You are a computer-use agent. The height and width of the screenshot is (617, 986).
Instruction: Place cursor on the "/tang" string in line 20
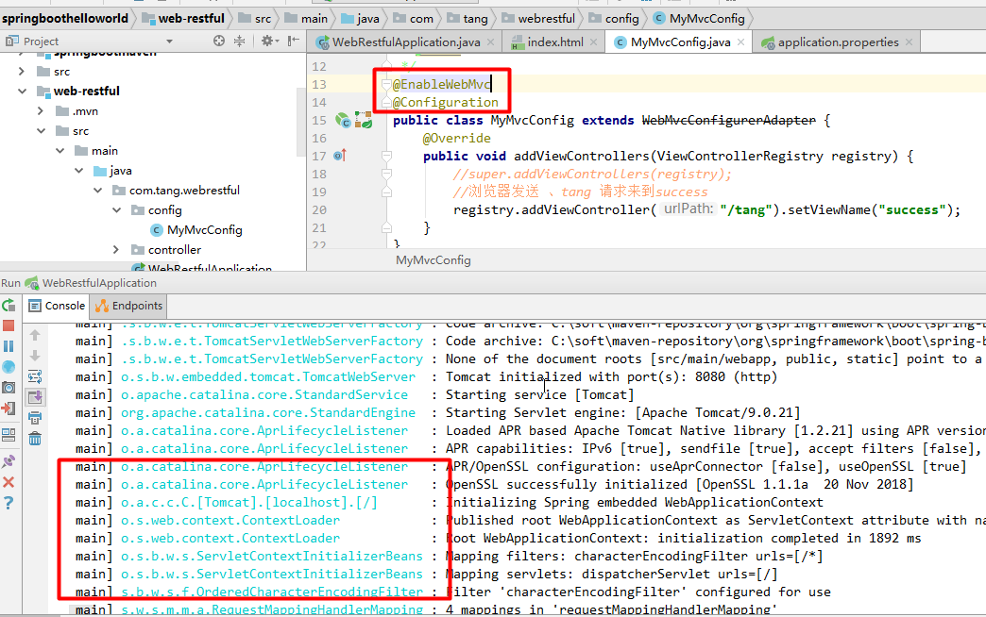coord(745,209)
